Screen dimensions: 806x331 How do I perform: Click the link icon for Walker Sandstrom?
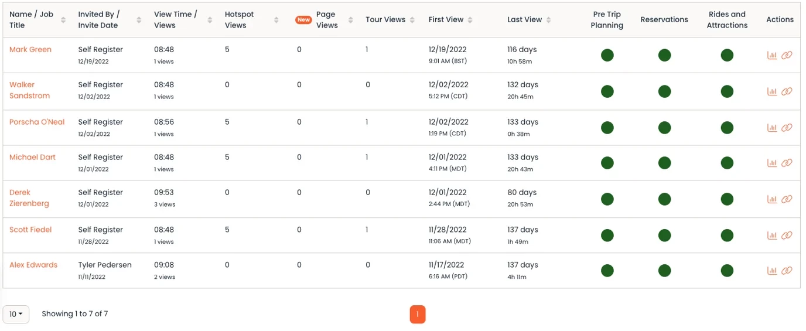tap(787, 91)
